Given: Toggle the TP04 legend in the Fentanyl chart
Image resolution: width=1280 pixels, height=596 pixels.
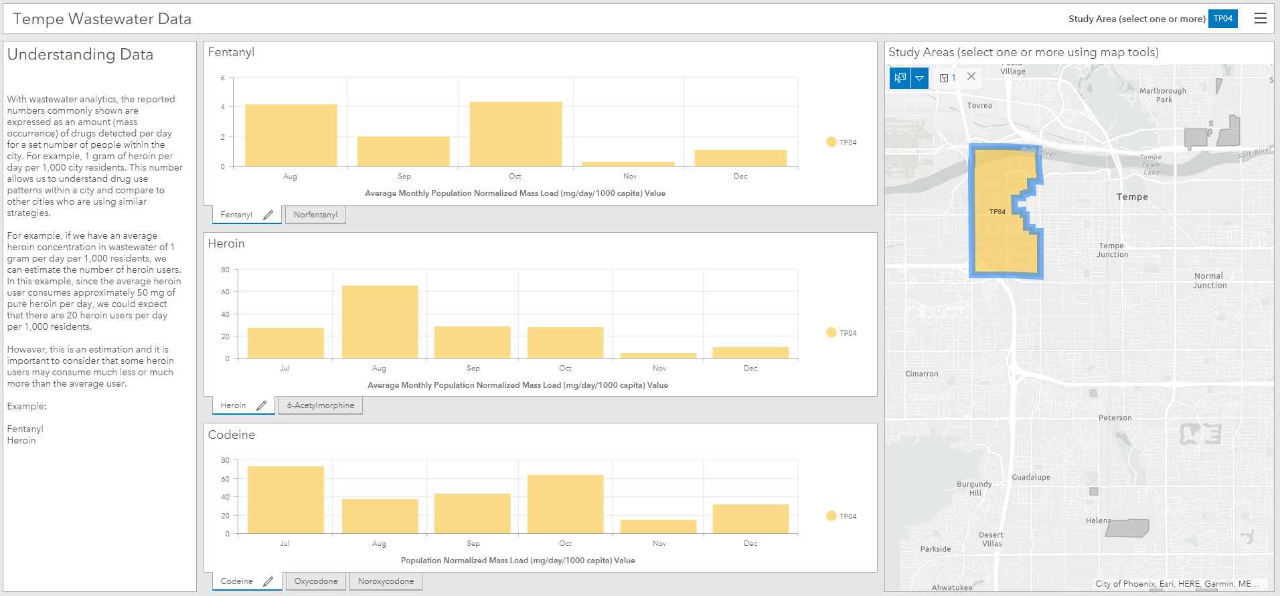Looking at the screenshot, I should tap(842, 142).
